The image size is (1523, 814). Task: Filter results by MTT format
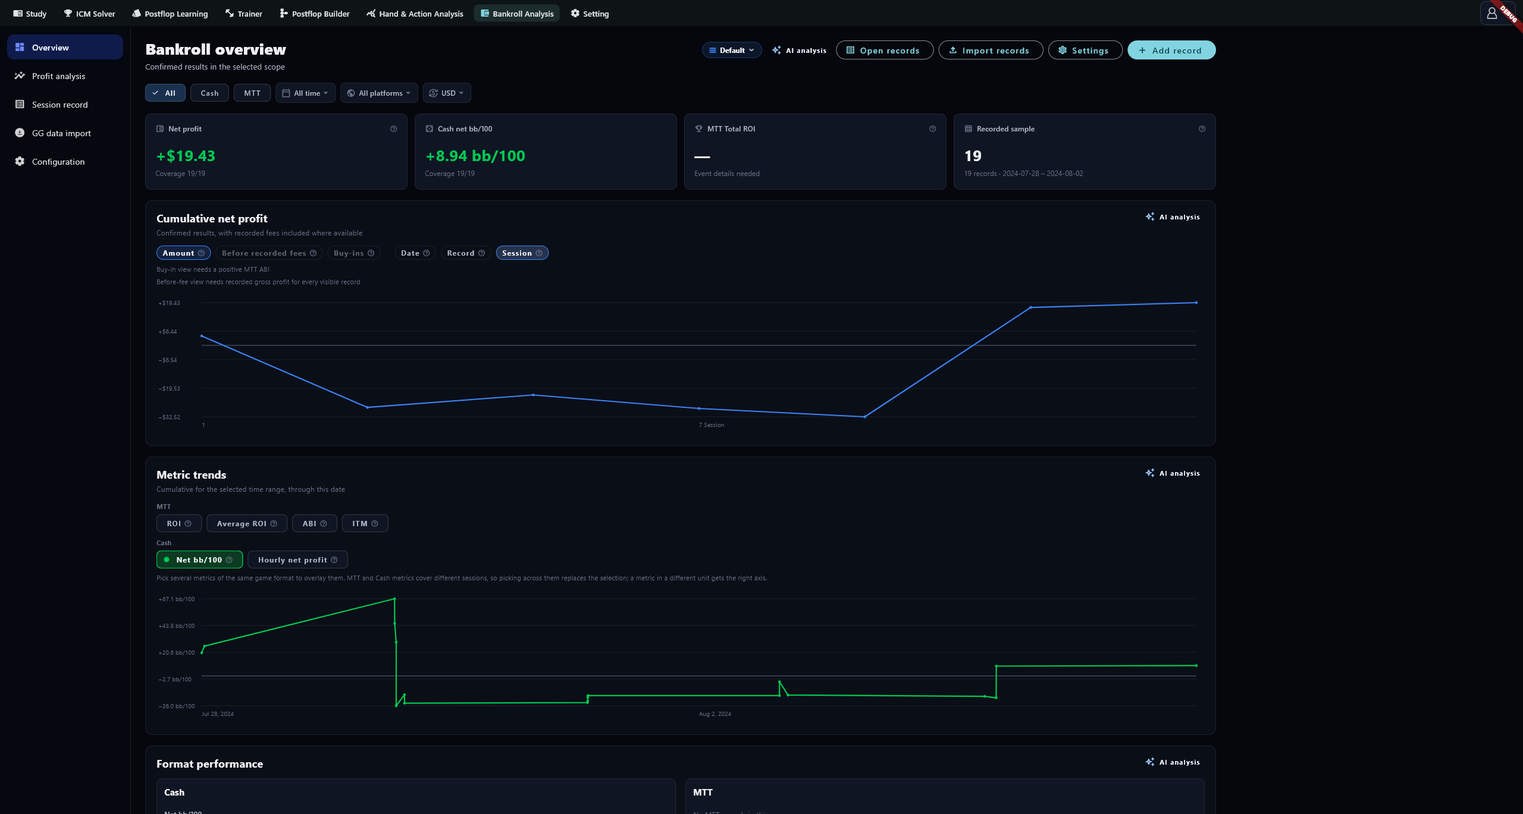pos(252,93)
